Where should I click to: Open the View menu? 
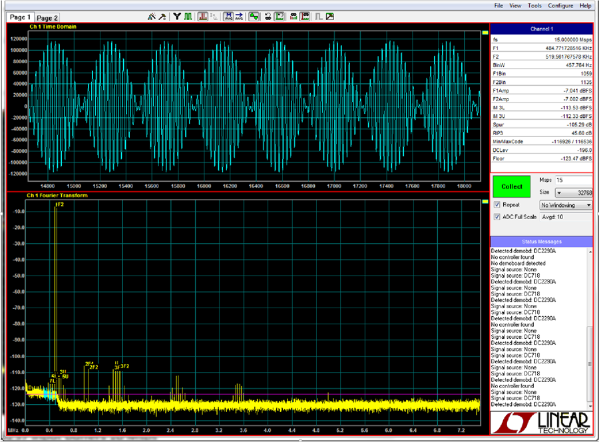tap(515, 6)
